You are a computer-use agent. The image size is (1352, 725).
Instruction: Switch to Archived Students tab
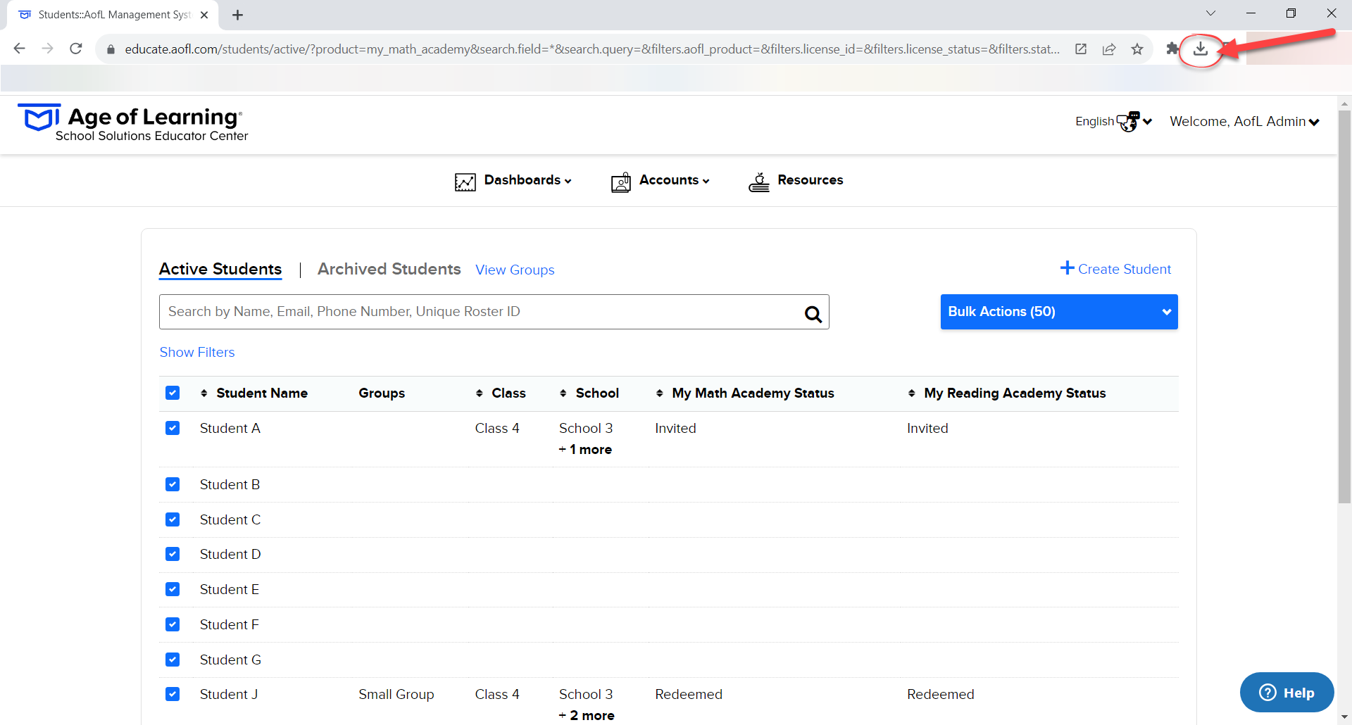click(x=389, y=269)
